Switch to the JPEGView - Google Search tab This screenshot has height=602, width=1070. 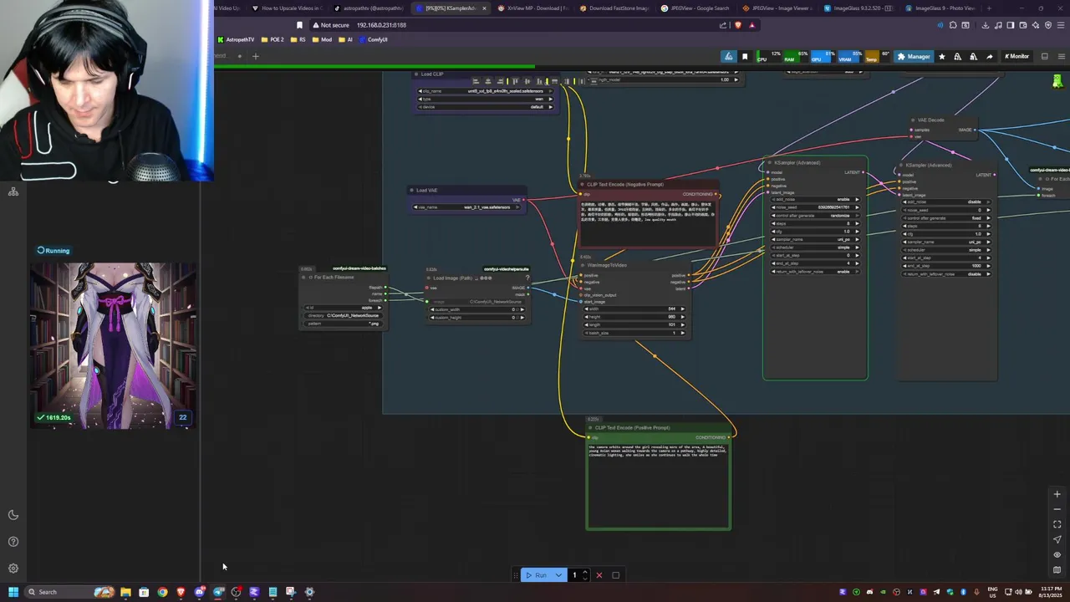(x=695, y=8)
